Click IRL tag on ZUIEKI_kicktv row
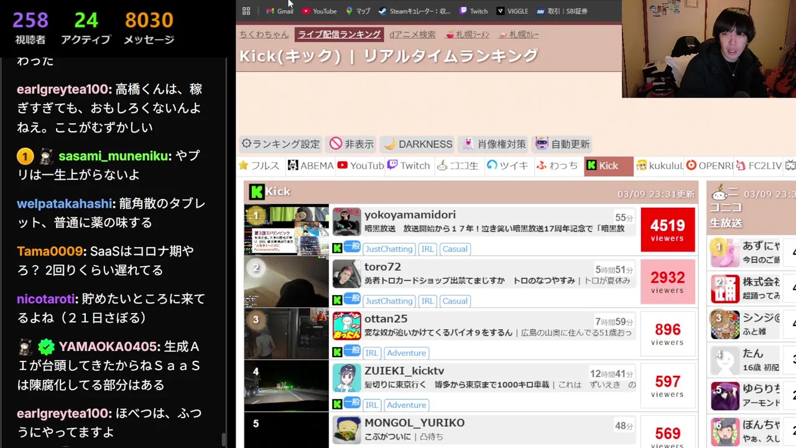 [x=371, y=404]
